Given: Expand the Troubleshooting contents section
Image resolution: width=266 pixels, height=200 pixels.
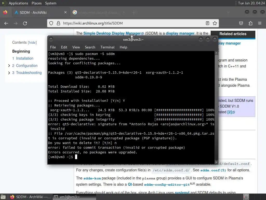Looking at the screenshot, I should pyautogui.click(x=9, y=73).
